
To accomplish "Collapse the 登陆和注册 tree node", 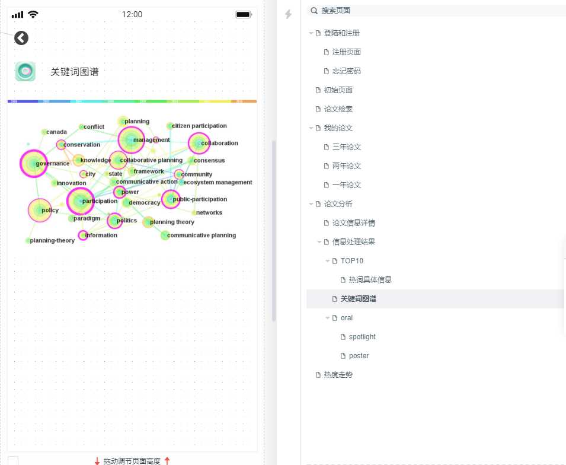I will (x=311, y=33).
